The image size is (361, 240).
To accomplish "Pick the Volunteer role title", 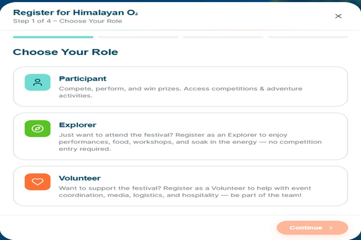I will click(x=79, y=178).
